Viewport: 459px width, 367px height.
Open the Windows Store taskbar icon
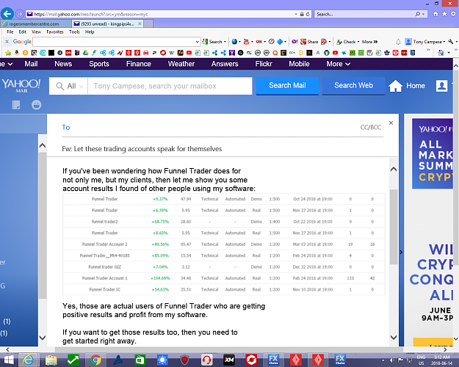pyautogui.click(x=140, y=360)
